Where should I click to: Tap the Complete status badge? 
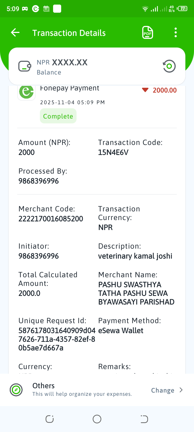pos(58,116)
